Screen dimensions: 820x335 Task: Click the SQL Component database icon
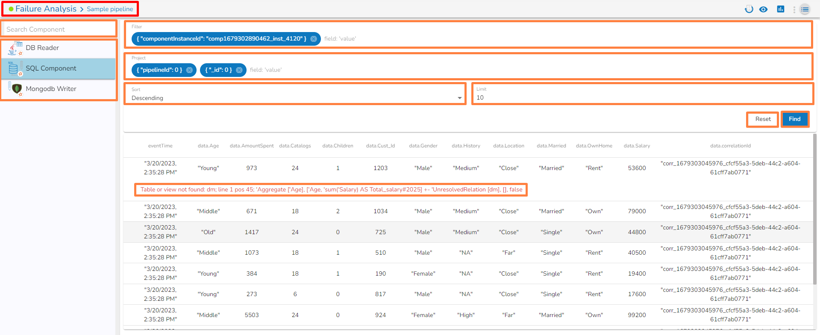pyautogui.click(x=14, y=68)
